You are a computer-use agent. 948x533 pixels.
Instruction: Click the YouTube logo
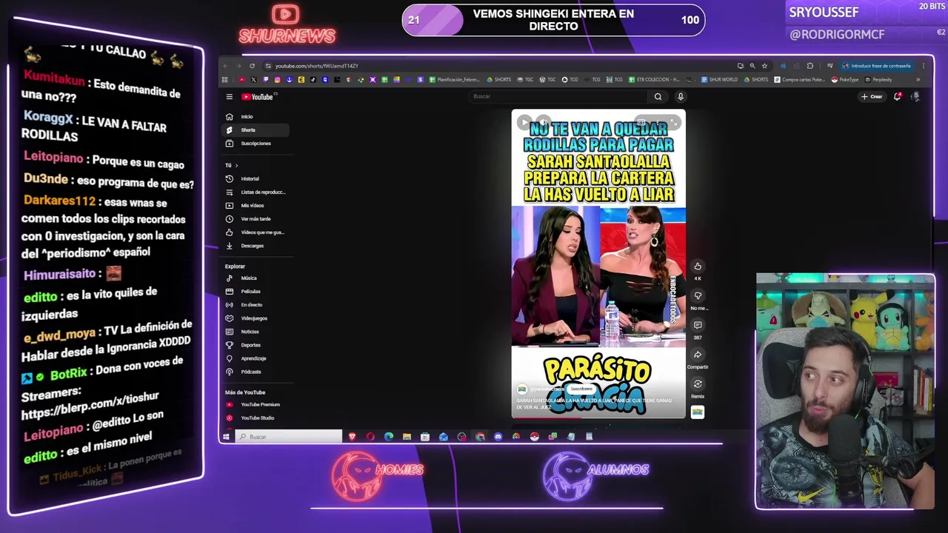[x=258, y=97]
